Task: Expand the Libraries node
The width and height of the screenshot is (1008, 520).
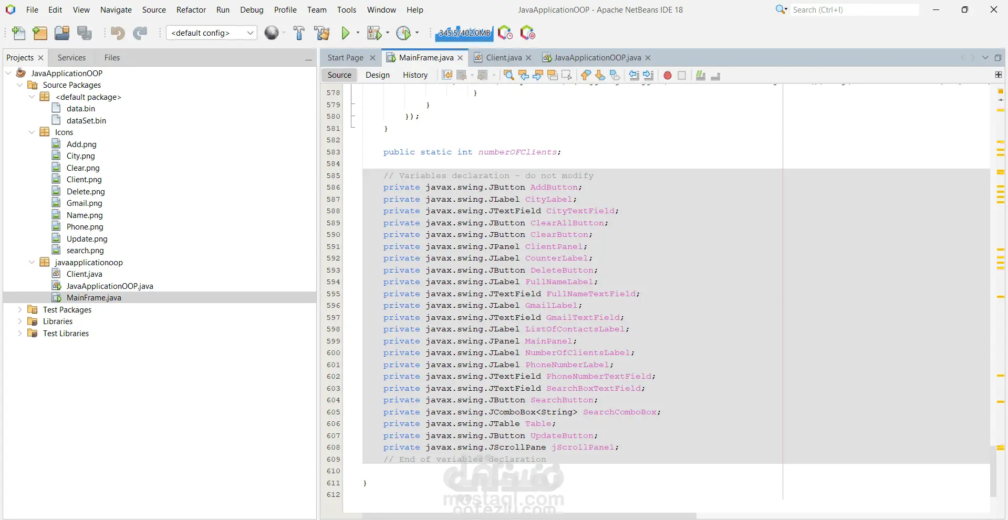Action: (x=20, y=321)
